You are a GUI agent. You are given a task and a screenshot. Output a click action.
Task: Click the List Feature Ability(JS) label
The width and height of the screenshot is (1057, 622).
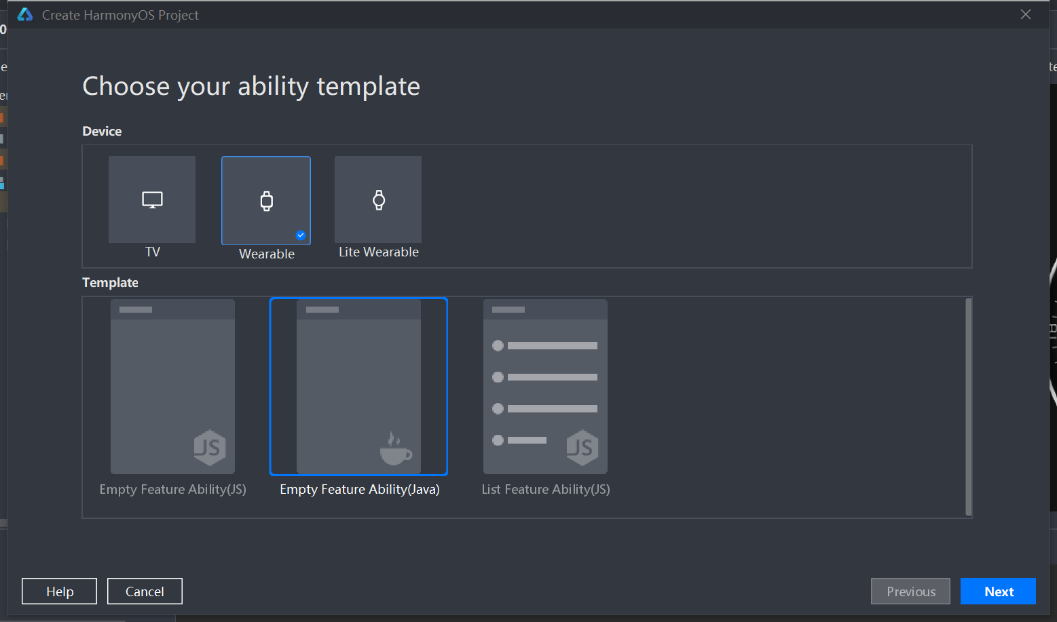(x=546, y=490)
